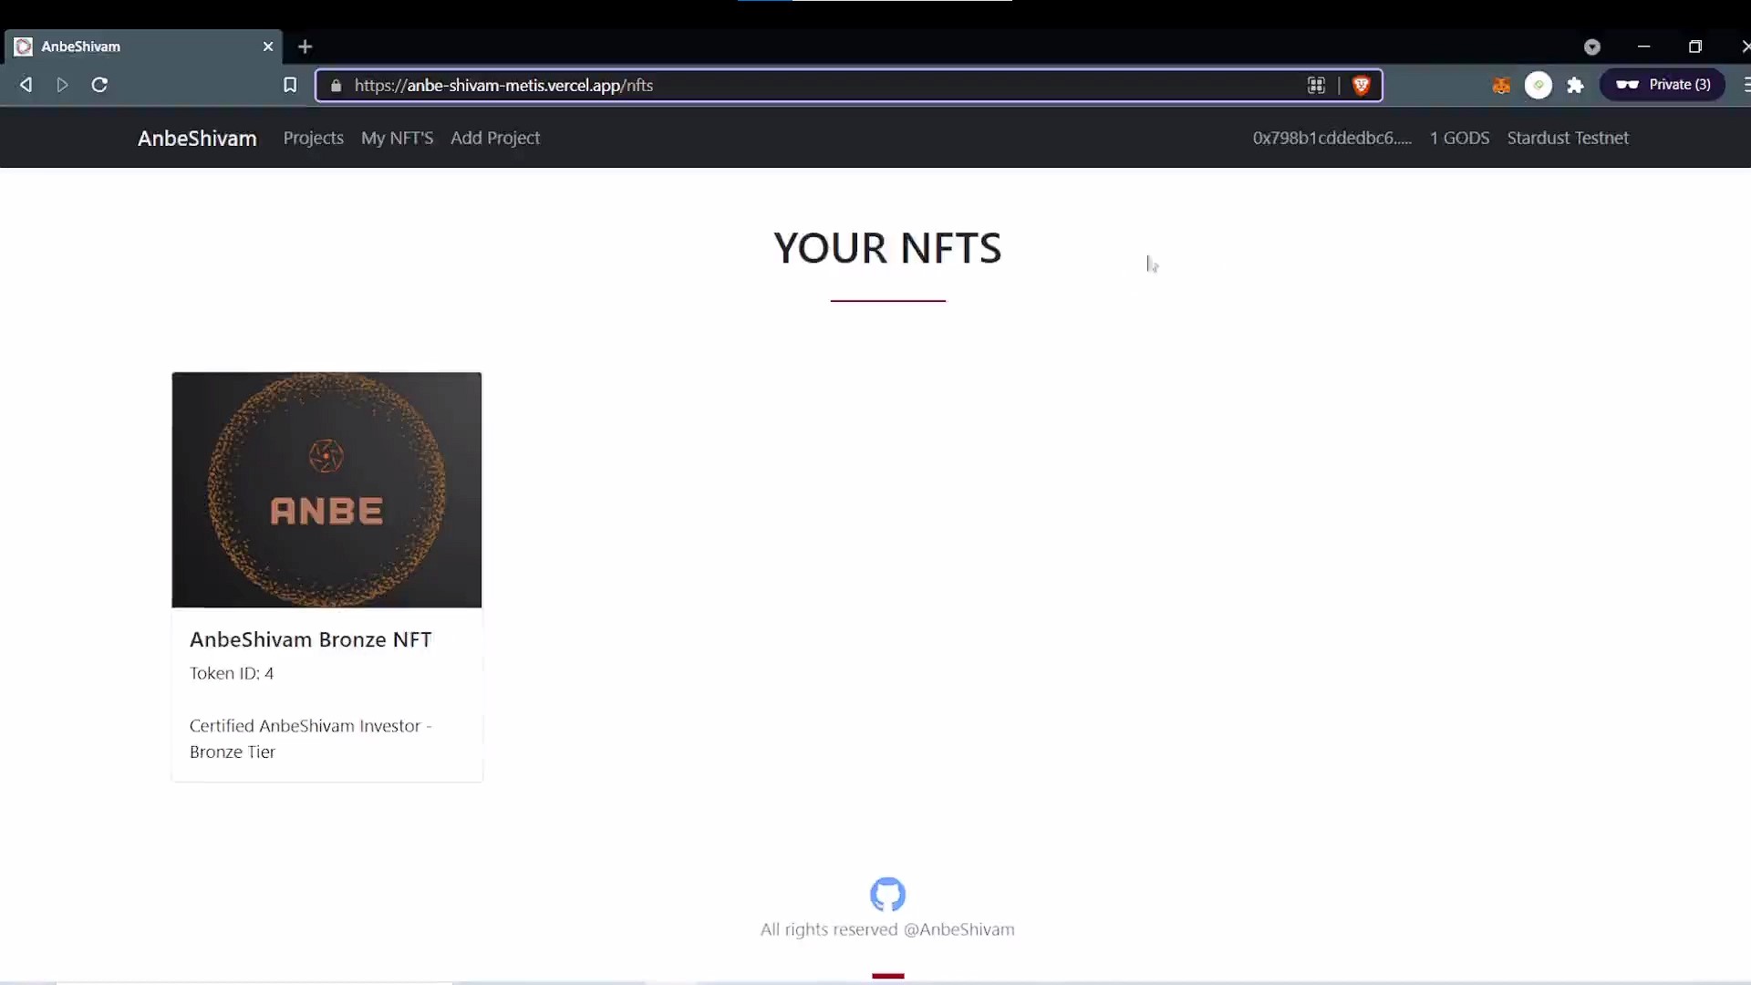
Task: Open the Private (3) profile menu
Action: coord(1663,85)
